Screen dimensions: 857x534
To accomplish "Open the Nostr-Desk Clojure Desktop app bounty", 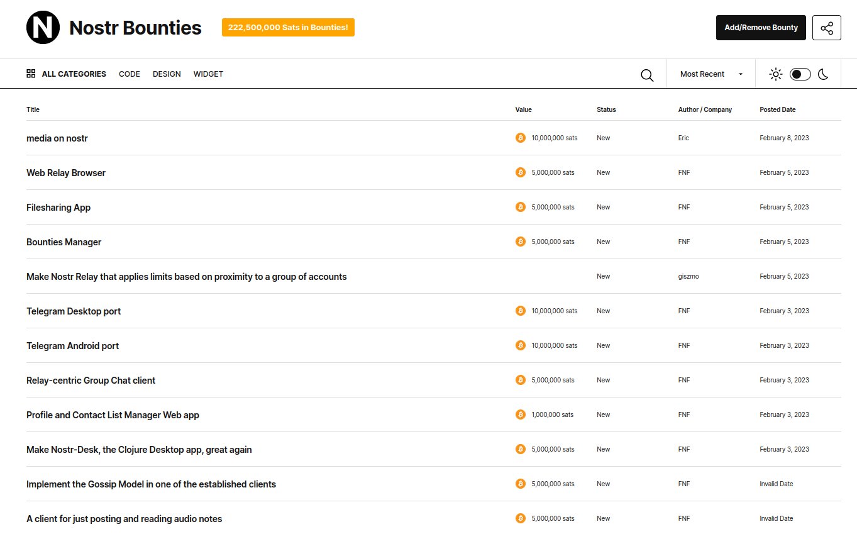I will (139, 449).
